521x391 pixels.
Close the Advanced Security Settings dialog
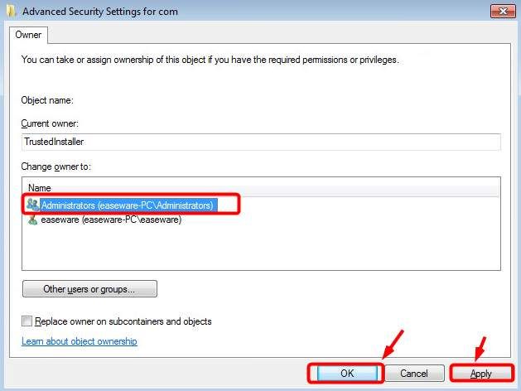[x=502, y=12]
